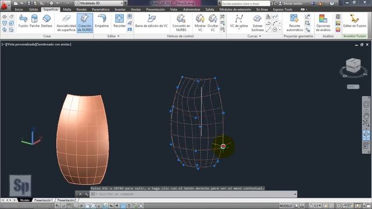Open the 1:1 annotation scale dropdown
This screenshot has width=372, height=209.
(x=315, y=206)
